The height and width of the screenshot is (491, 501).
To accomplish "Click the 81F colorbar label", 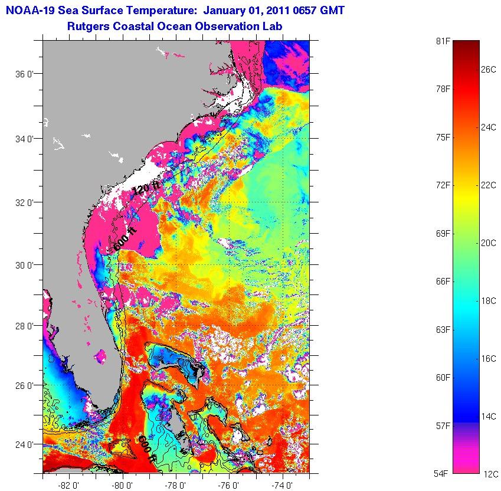I will (x=443, y=41).
